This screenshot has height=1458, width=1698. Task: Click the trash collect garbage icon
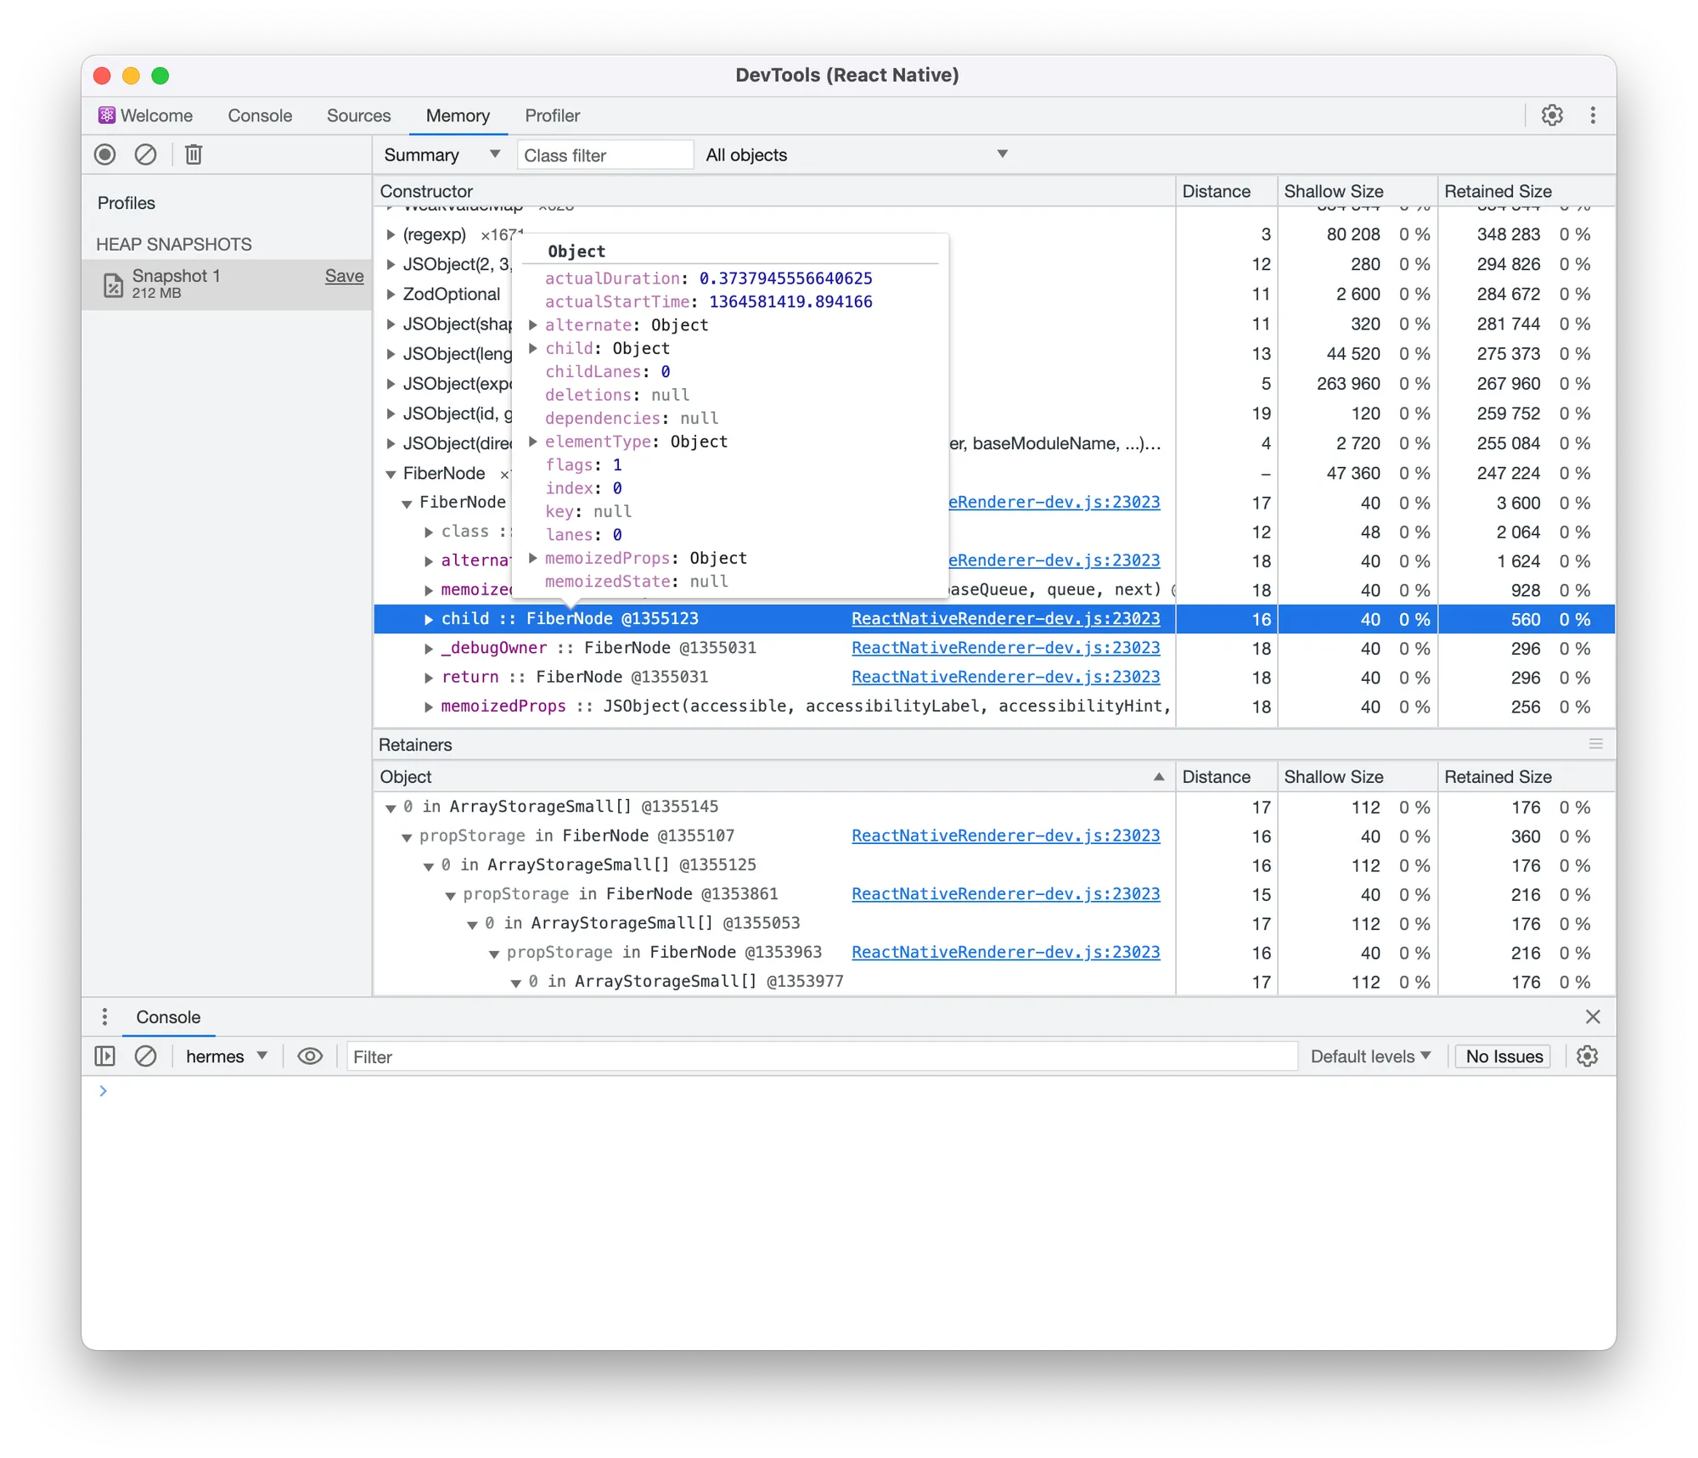tap(194, 155)
